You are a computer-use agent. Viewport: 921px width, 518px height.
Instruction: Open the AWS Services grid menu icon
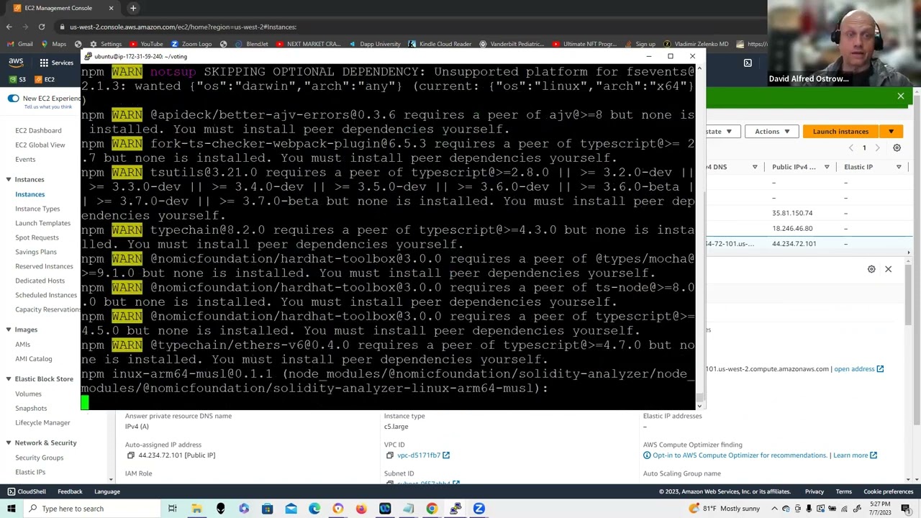point(44,63)
